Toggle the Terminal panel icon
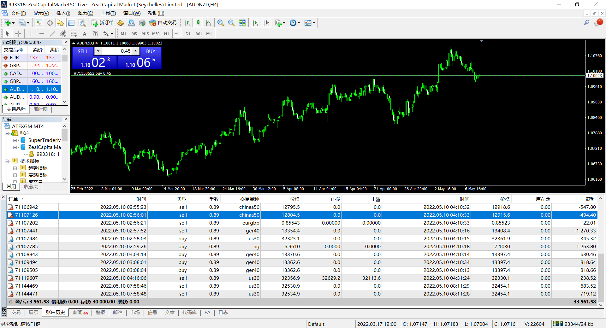Screen dimensions: 606x328 71,23
